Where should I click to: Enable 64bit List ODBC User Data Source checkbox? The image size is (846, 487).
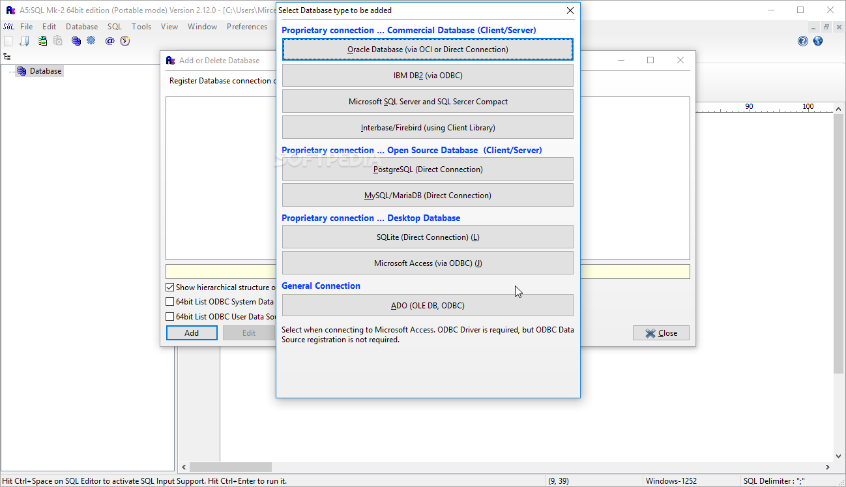[170, 317]
